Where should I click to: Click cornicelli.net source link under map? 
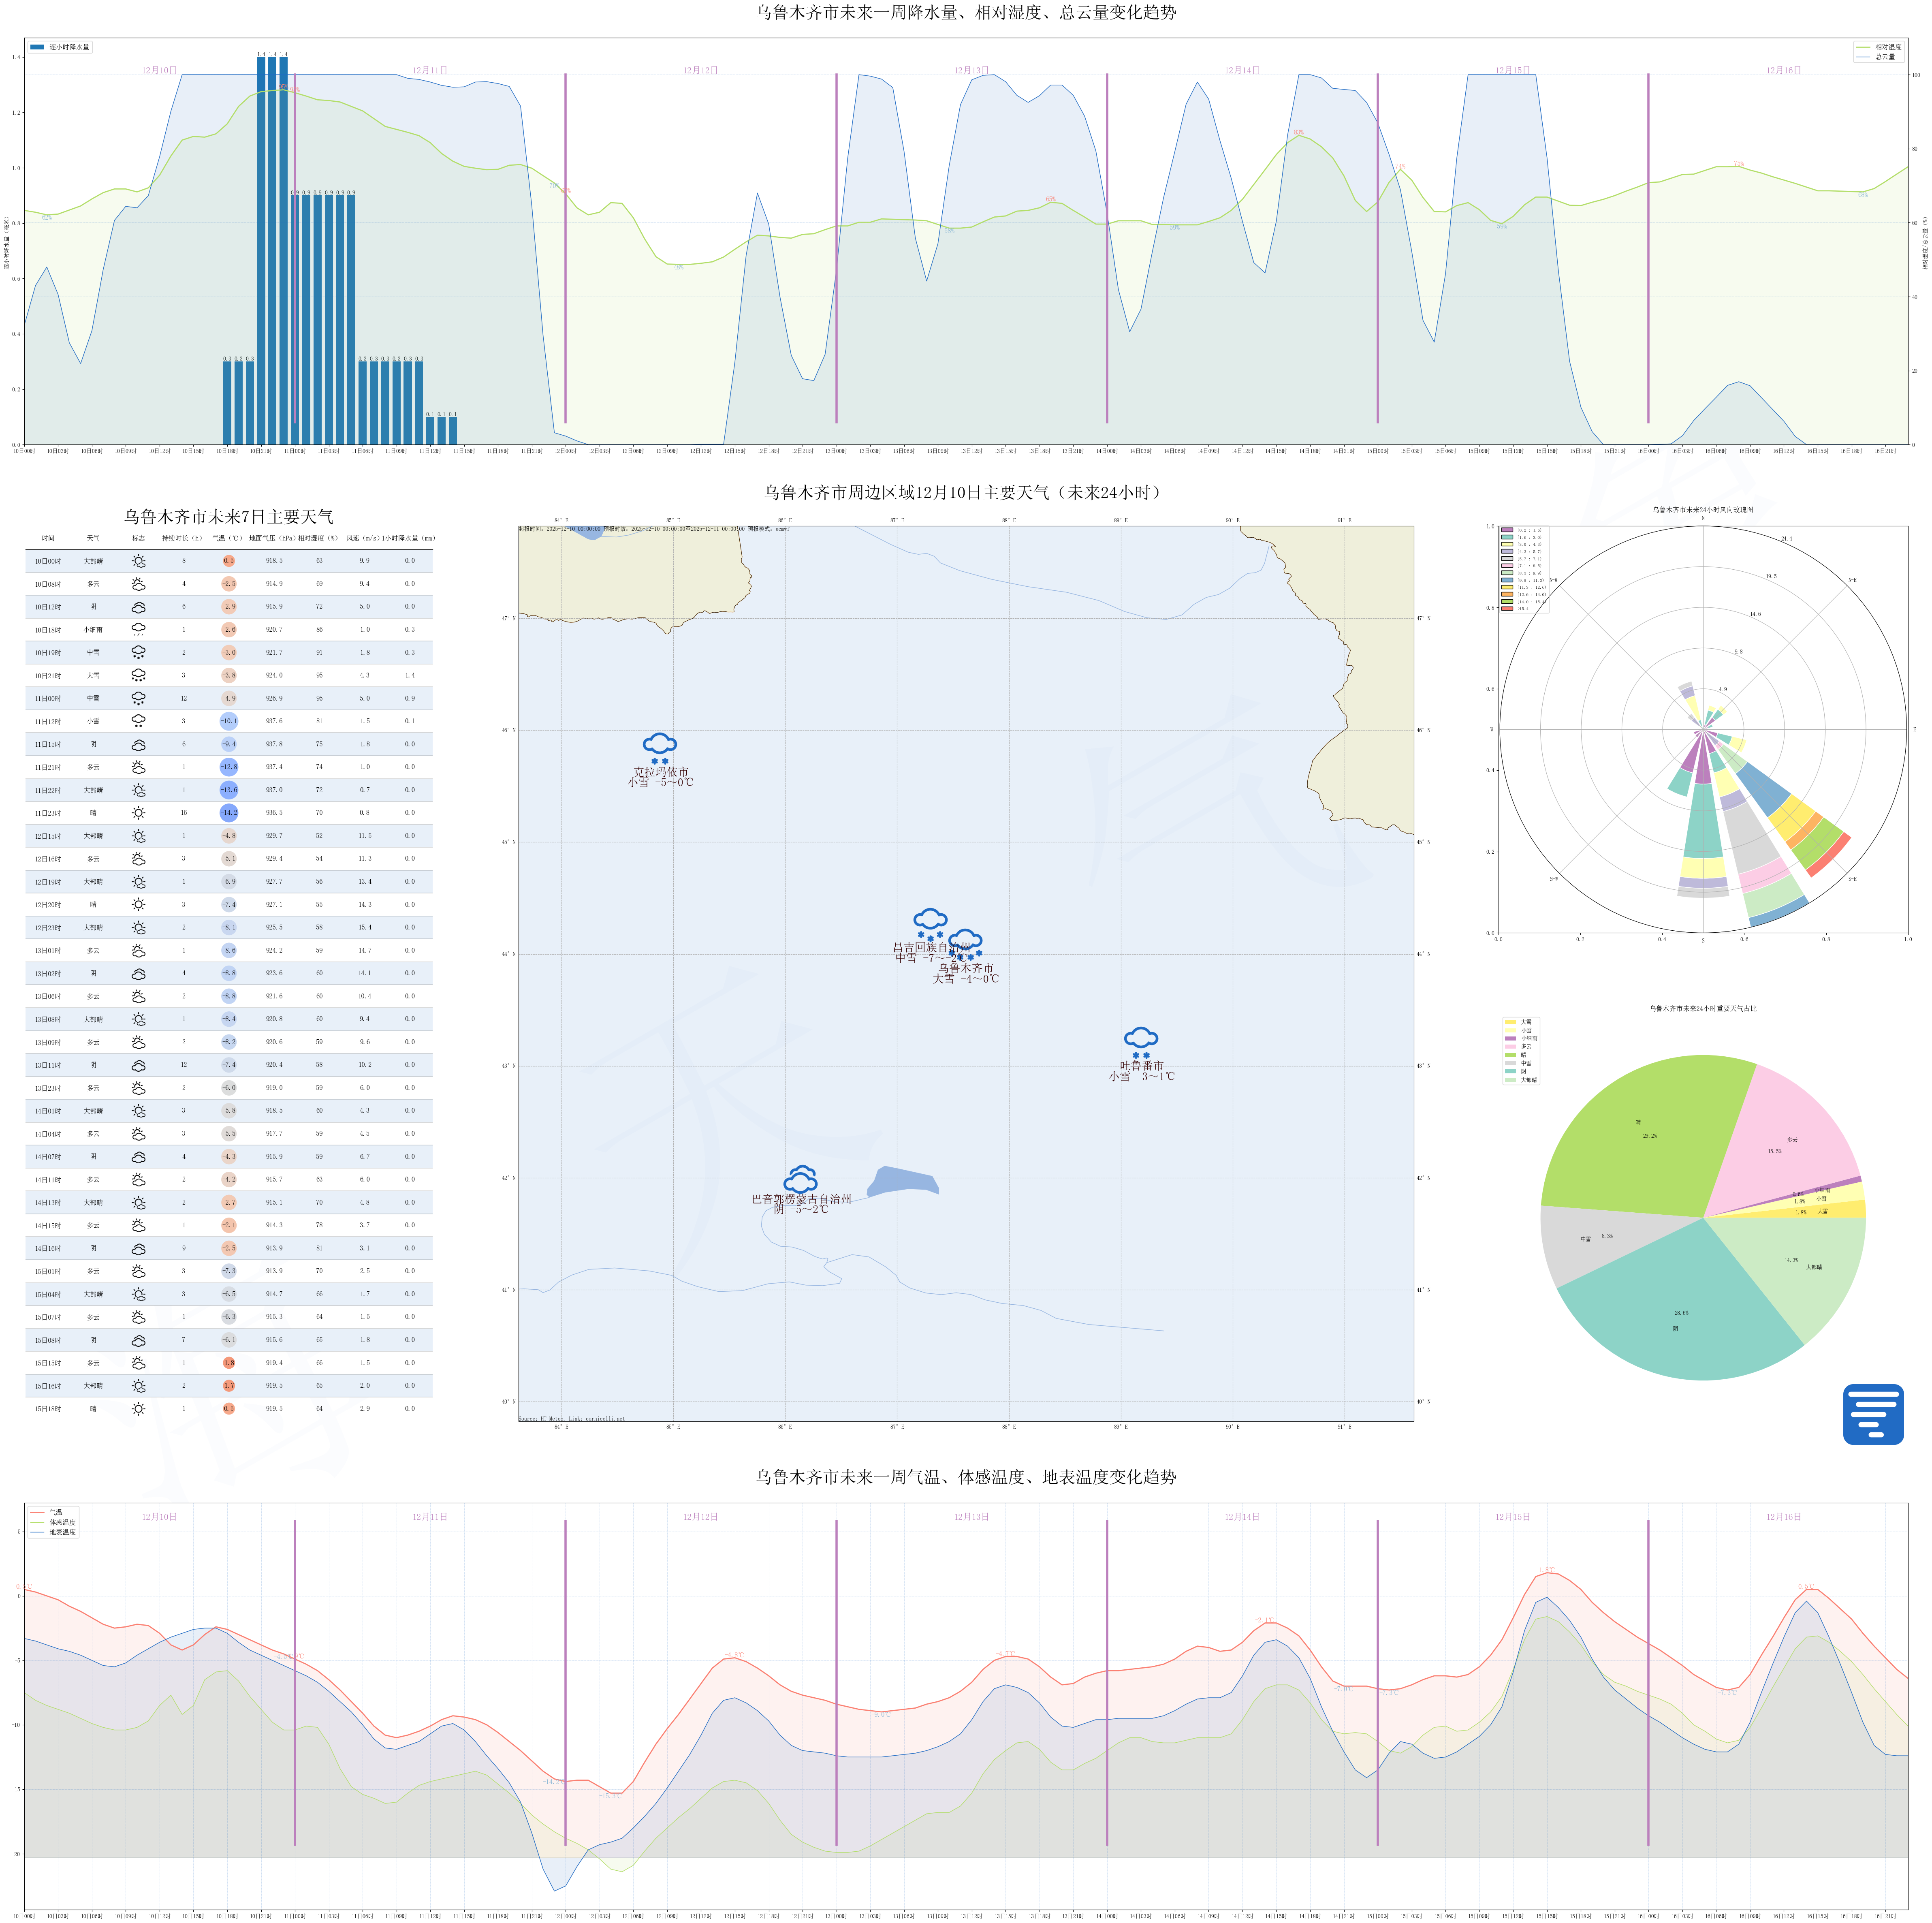(604, 1419)
